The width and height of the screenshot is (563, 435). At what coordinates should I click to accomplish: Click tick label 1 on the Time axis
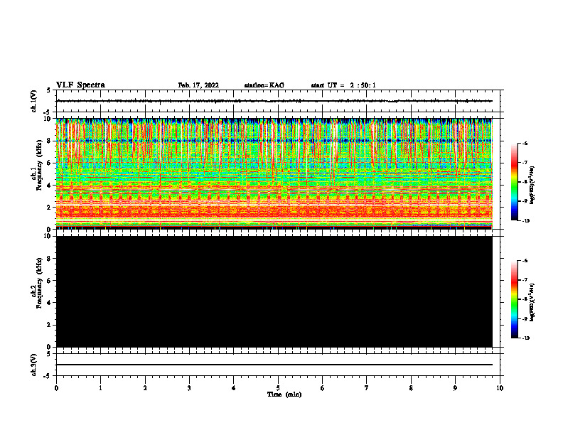point(100,388)
